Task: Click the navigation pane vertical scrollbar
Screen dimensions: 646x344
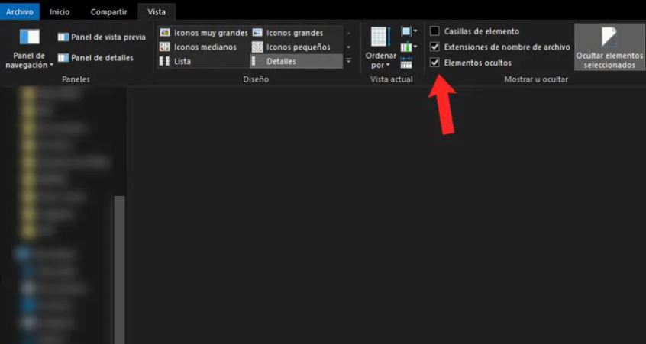Action: (x=119, y=269)
